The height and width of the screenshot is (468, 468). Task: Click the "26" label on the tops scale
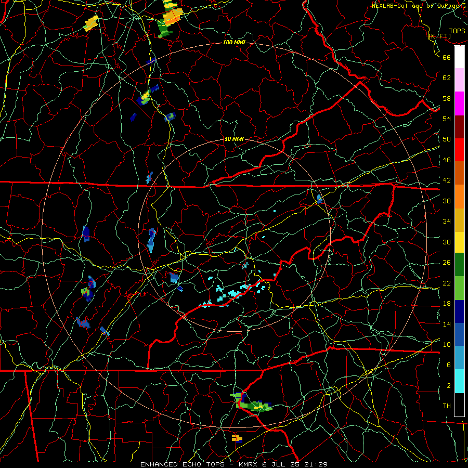coord(447,263)
